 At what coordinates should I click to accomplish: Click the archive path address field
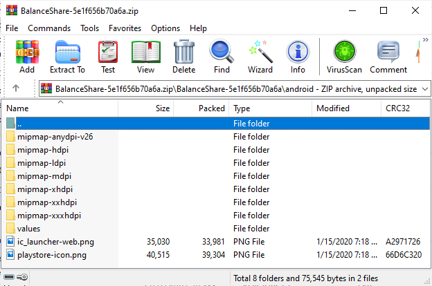tap(235, 89)
